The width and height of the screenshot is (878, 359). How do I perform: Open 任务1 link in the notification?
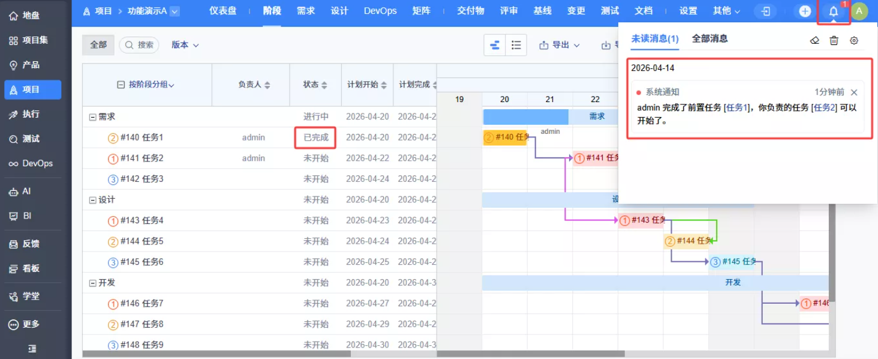click(738, 108)
